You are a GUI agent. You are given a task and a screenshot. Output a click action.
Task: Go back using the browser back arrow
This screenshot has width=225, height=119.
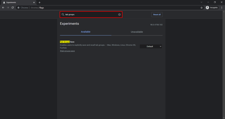tap(3, 7)
